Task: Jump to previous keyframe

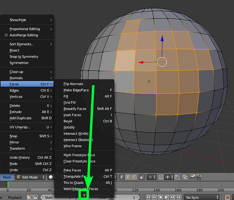Action: [154, 197]
